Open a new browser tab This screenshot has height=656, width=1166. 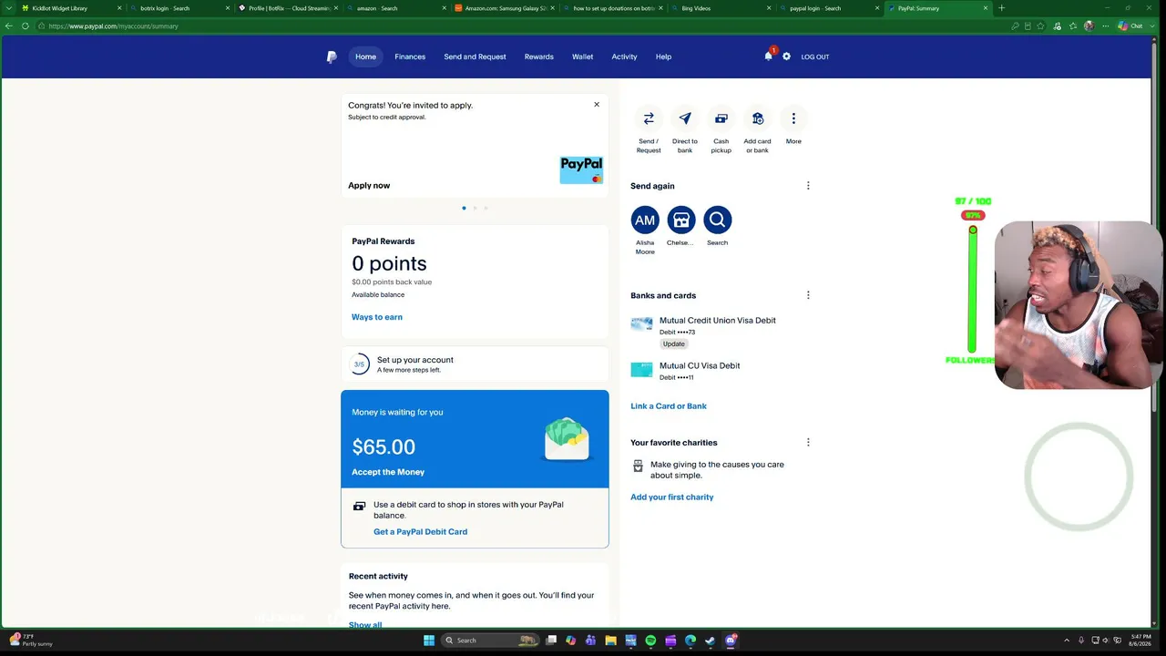pos(1001,8)
